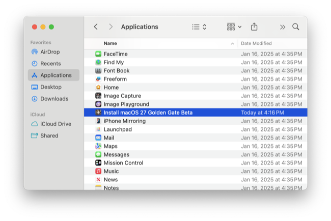Screen dimensions: 331x221
Task: Open Shared in the sidebar
Action: (53, 136)
